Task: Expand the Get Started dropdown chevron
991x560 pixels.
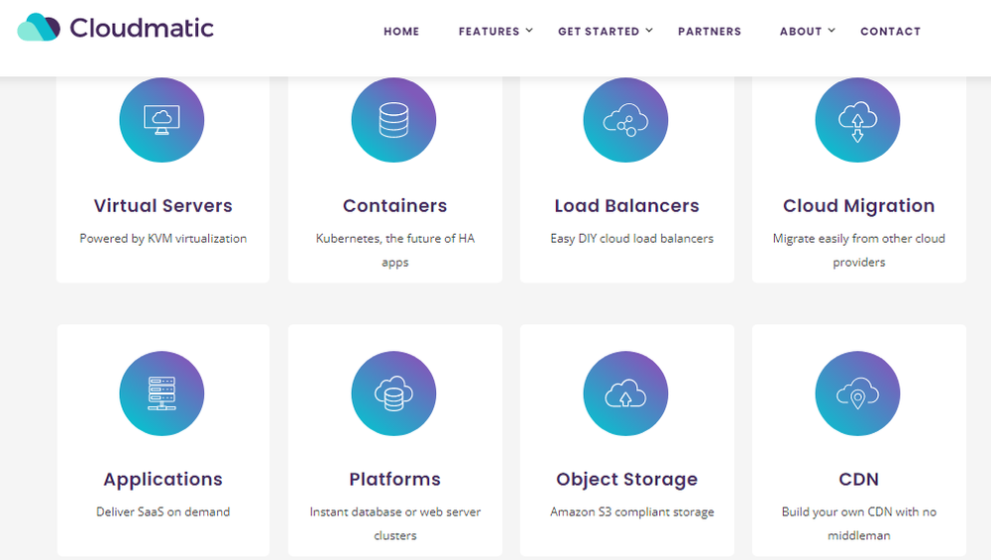Action: 649,31
